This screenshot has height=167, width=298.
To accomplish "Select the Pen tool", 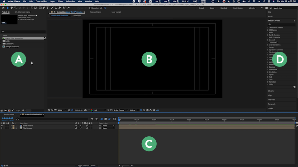I will (44, 8).
